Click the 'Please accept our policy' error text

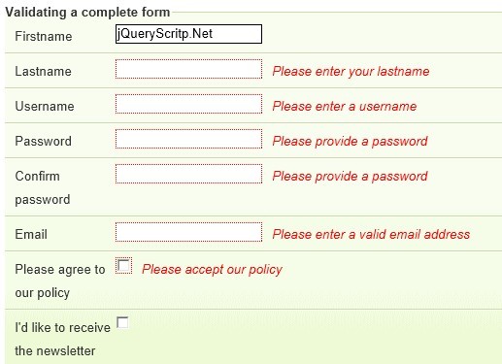coord(212,270)
